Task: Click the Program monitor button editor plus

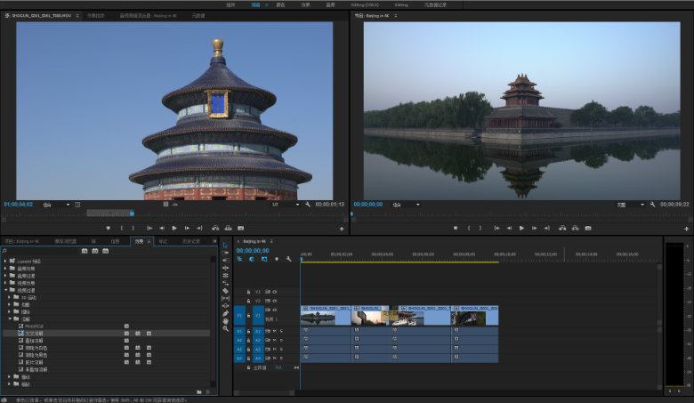Action: pos(686,229)
